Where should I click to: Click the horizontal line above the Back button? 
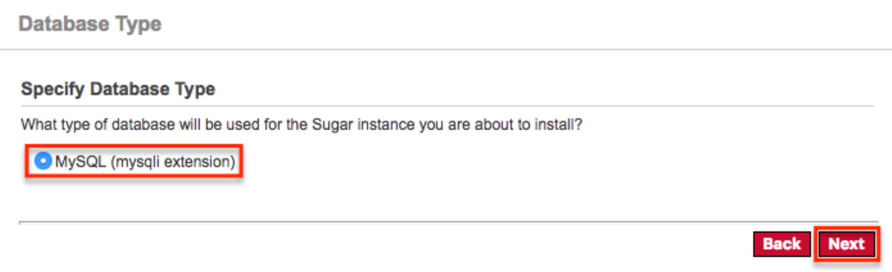click(x=446, y=222)
